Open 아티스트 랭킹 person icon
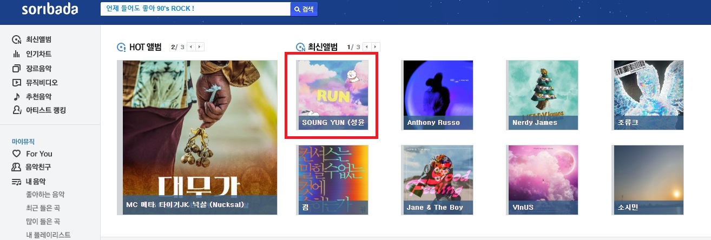Screen dimensions: 711x240 point(16,110)
